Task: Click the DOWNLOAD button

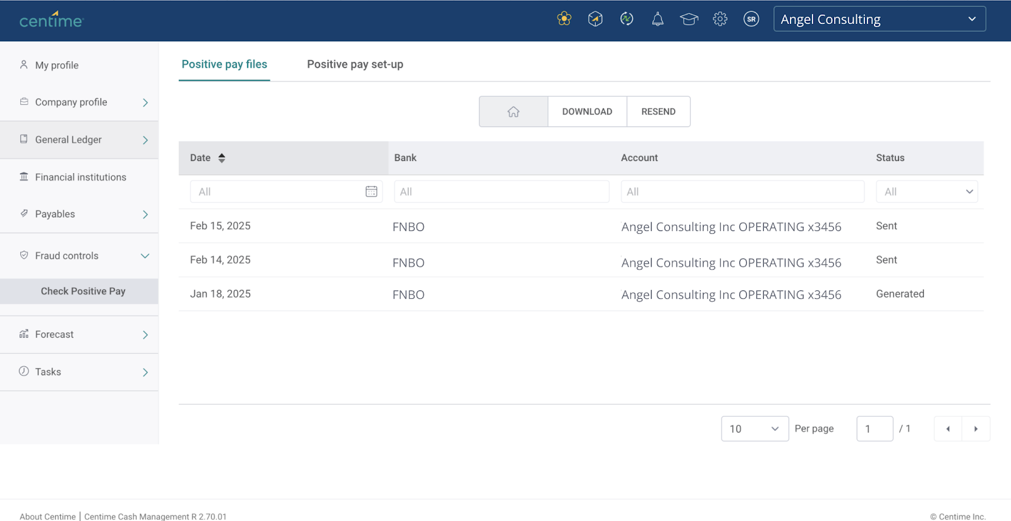Action: coord(587,112)
